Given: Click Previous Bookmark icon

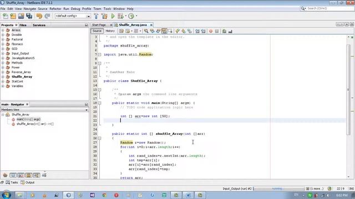Looking at the screenshot, I should 177,31.
